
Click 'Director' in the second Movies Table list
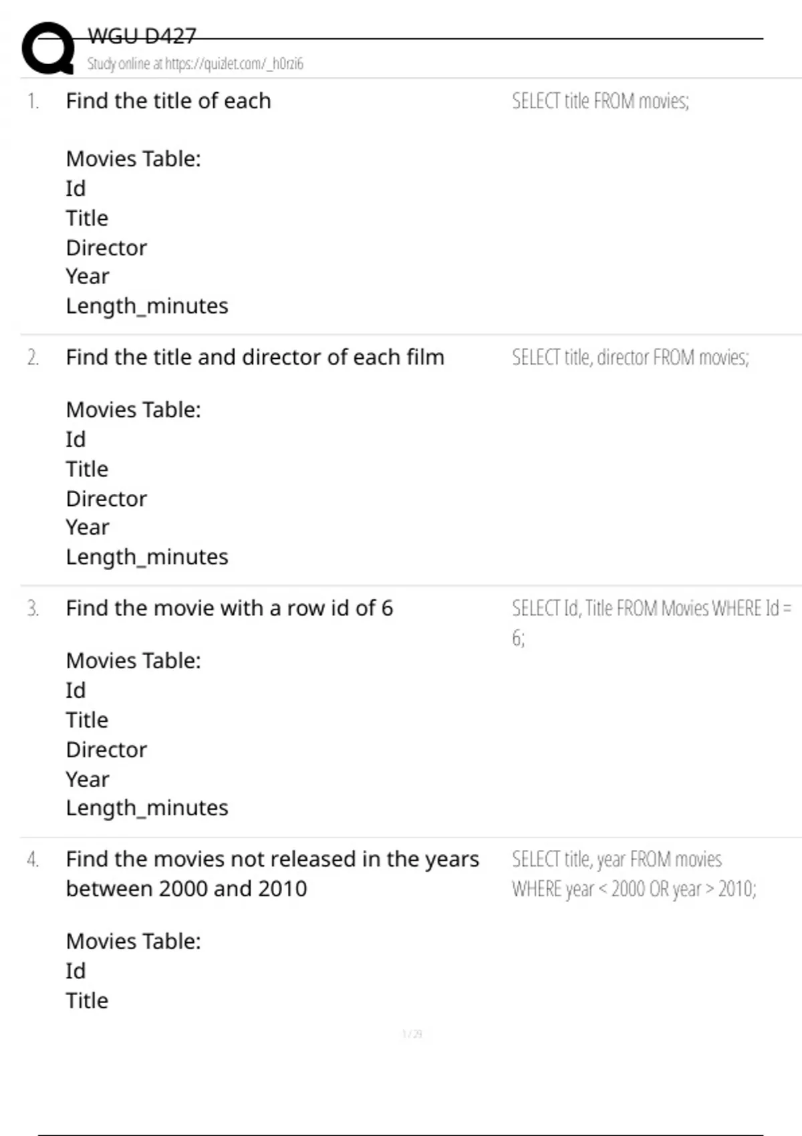click(106, 499)
